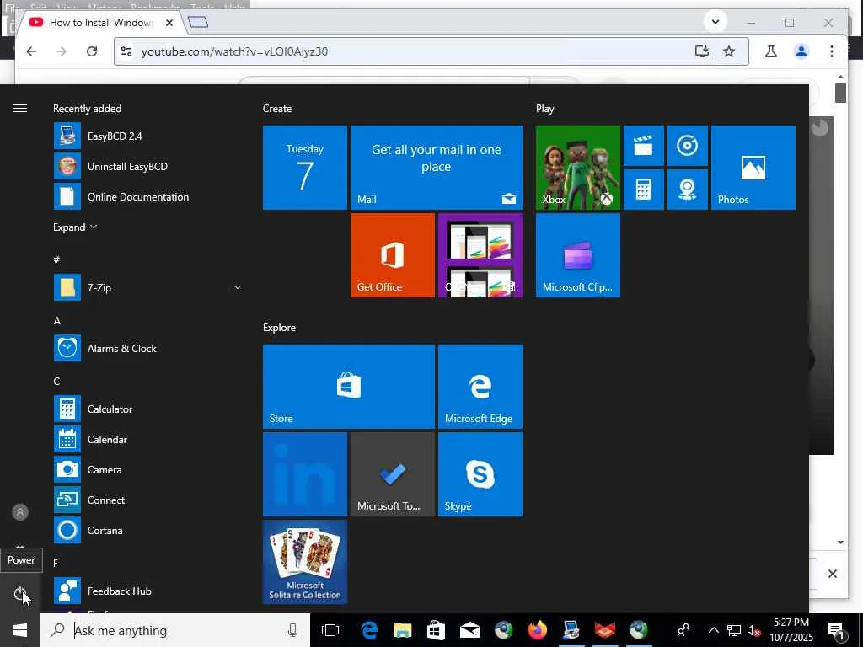
Task: Select the How to Install Windows tab
Action: click(x=101, y=23)
